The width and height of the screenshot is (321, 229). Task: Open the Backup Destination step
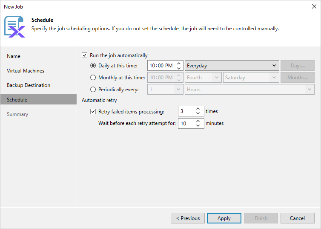(29, 85)
